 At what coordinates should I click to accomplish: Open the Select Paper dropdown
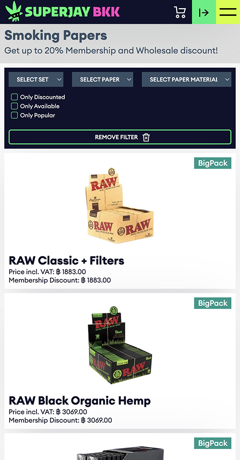[102, 80]
